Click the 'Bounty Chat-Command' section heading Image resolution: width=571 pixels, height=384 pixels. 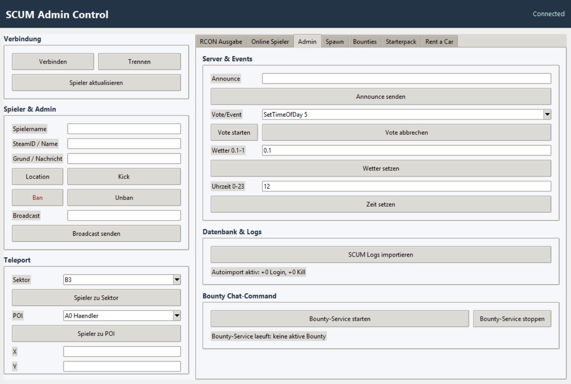[240, 296]
